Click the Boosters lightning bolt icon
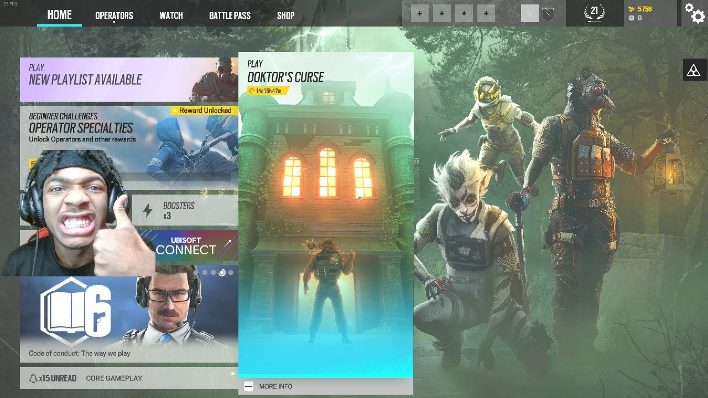This screenshot has height=398, width=708. tap(148, 210)
